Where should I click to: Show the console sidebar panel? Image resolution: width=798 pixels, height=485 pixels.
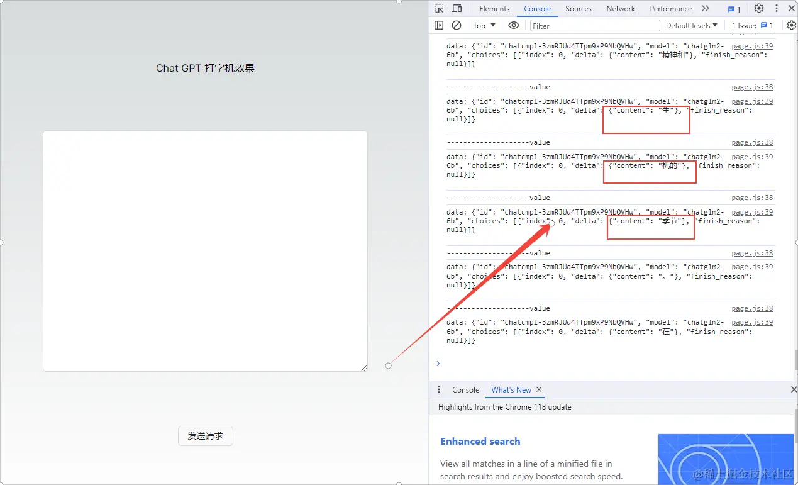click(x=439, y=25)
